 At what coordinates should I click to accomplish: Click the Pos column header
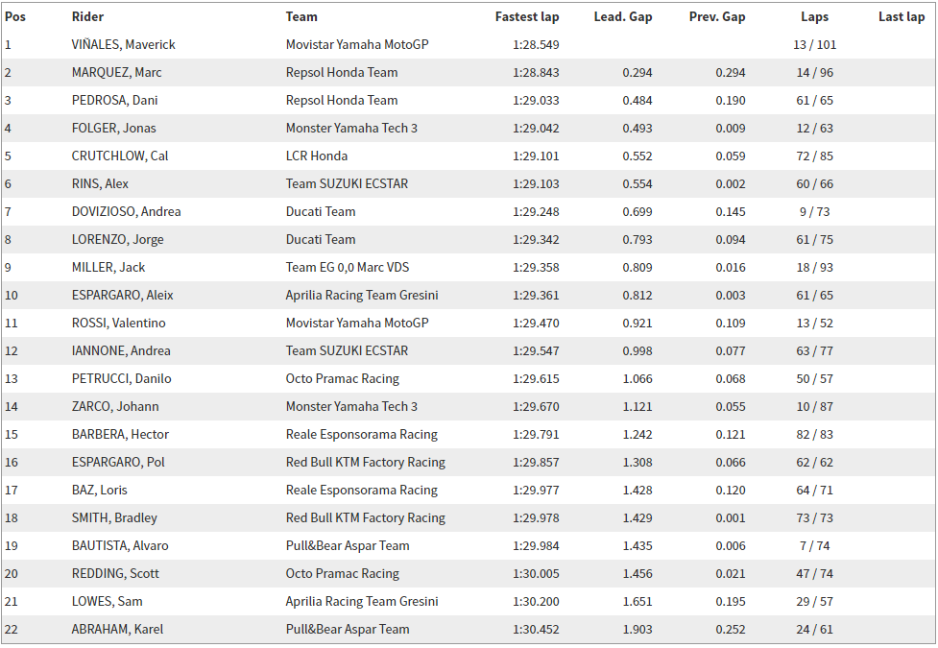(x=15, y=16)
